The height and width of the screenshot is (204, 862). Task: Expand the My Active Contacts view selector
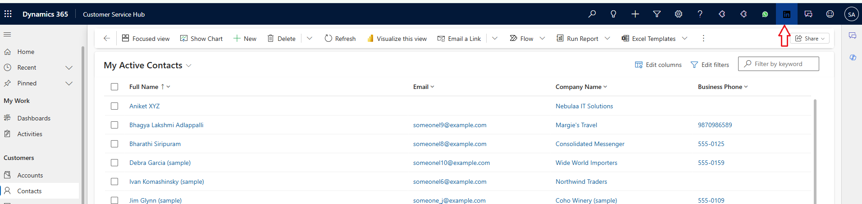tap(189, 66)
